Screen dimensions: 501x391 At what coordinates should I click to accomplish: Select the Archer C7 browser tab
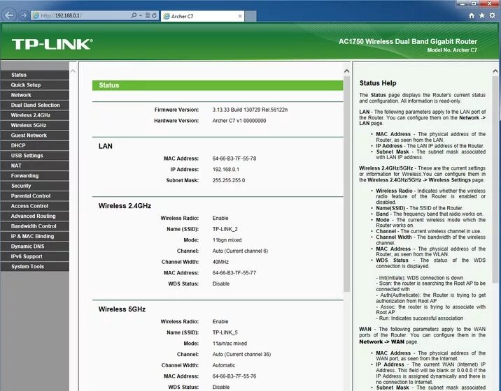pyautogui.click(x=203, y=16)
